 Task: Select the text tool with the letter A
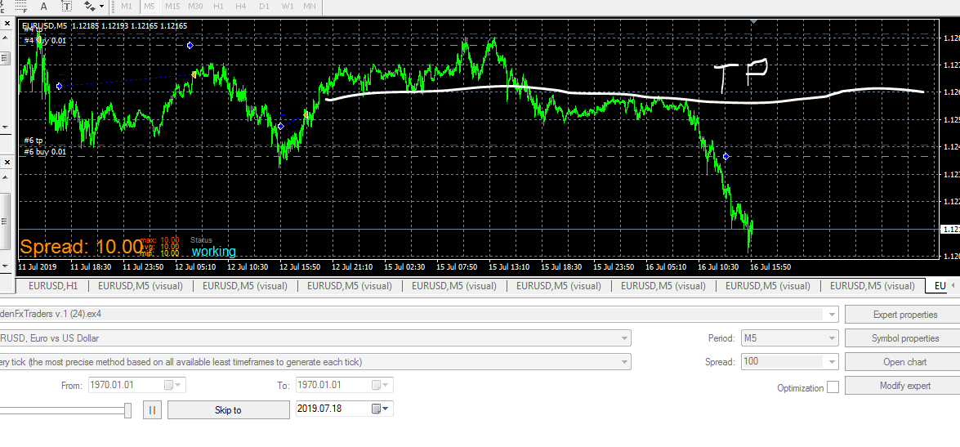43,6
